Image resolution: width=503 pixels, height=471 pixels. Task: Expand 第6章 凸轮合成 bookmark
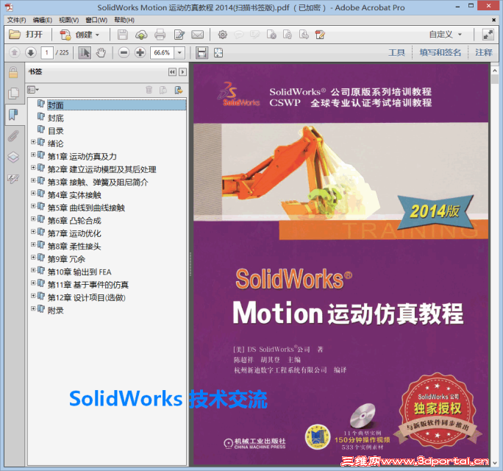point(33,219)
